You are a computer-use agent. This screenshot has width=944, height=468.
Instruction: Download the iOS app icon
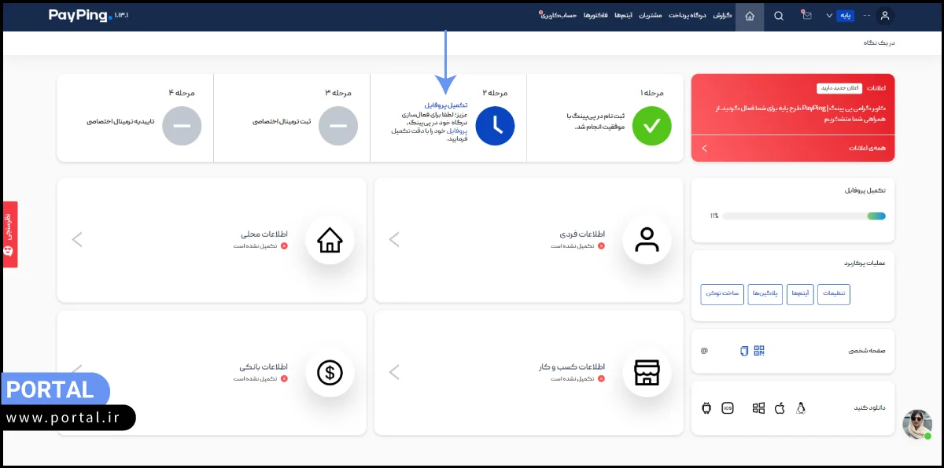(x=728, y=408)
